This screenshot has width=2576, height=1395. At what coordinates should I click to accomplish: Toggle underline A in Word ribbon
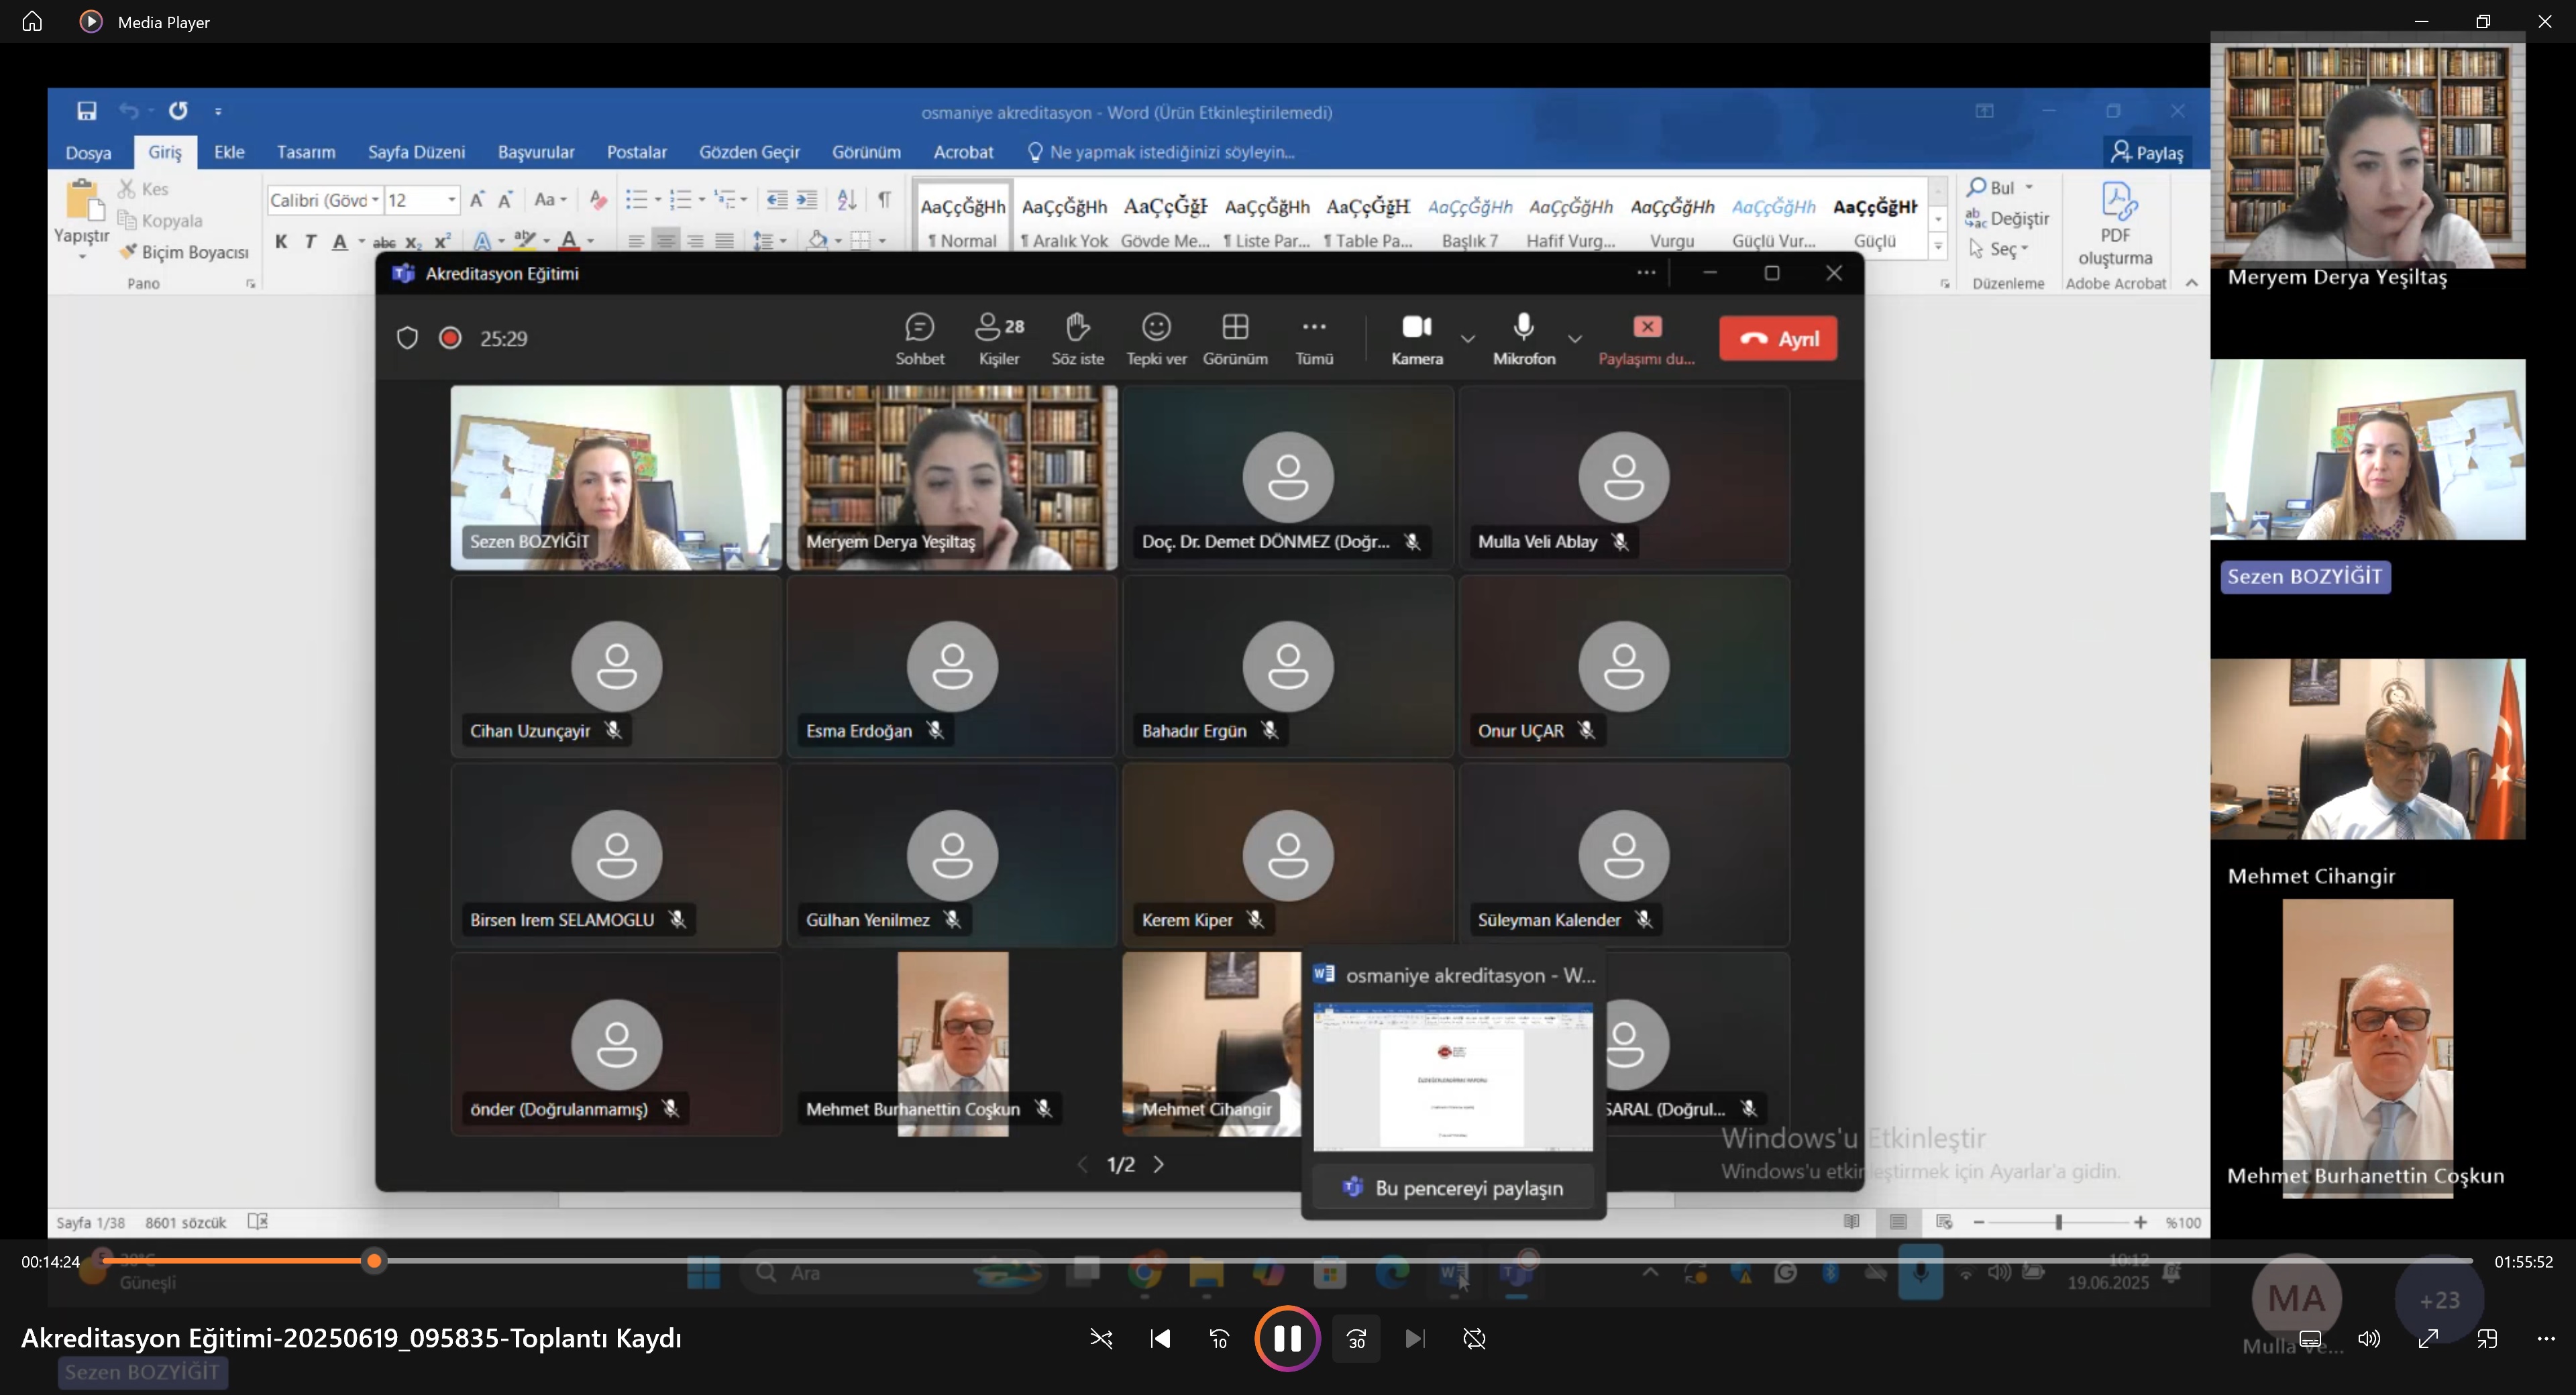340,241
